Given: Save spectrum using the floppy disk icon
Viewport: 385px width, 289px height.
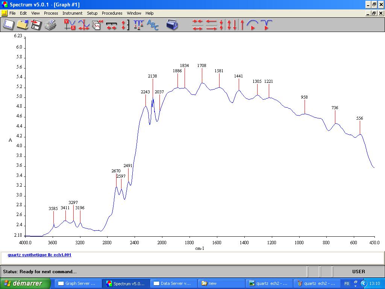Looking at the screenshot, I should click(x=36, y=25).
